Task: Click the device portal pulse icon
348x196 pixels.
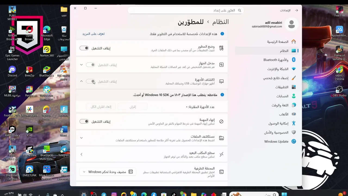Action: point(221,65)
